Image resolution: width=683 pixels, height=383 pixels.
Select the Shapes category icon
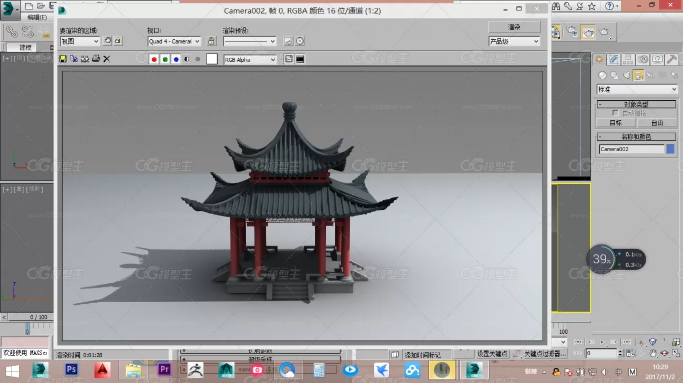click(x=614, y=75)
